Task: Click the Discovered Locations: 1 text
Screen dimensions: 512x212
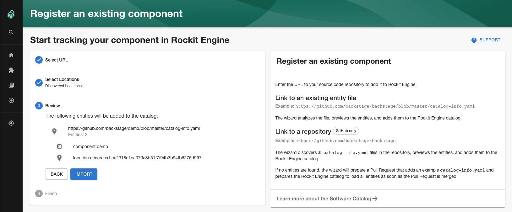Action: tap(65, 86)
